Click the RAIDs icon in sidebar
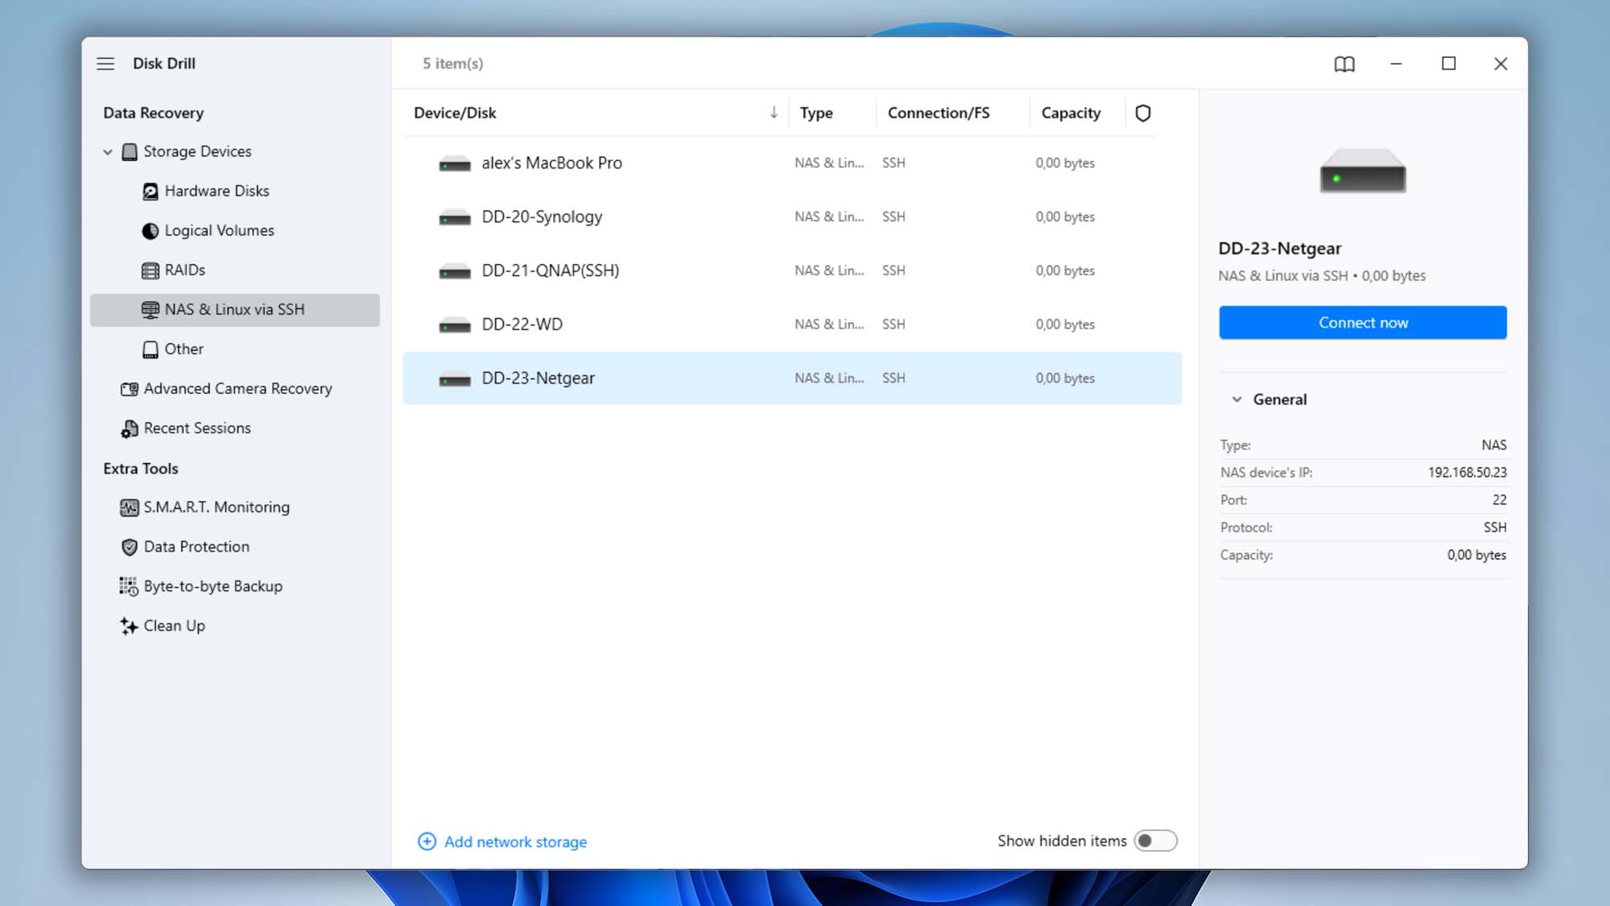Image resolution: width=1610 pixels, height=906 pixels. pos(150,271)
